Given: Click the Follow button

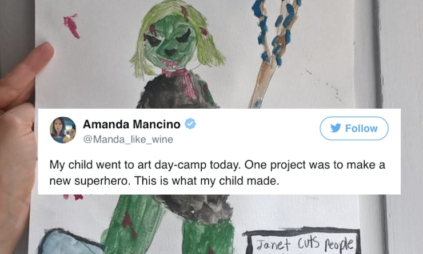Looking at the screenshot, I should 354,128.
